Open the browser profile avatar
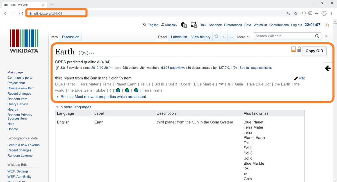Viewport: 337px width, 182px height. (324, 13)
